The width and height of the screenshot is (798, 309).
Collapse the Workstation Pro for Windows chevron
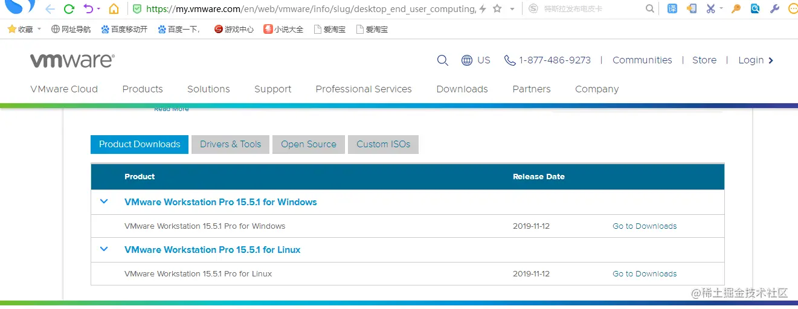(104, 202)
